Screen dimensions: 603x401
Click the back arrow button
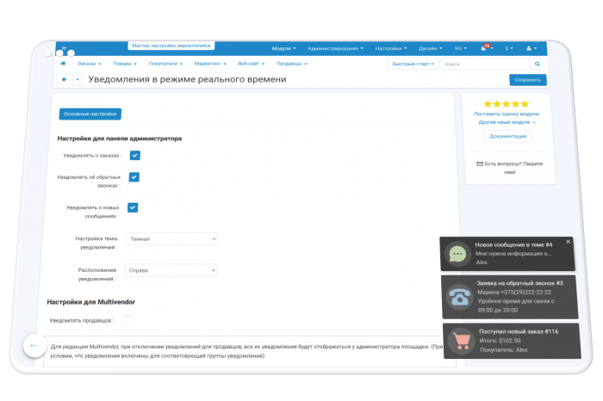(x=65, y=79)
